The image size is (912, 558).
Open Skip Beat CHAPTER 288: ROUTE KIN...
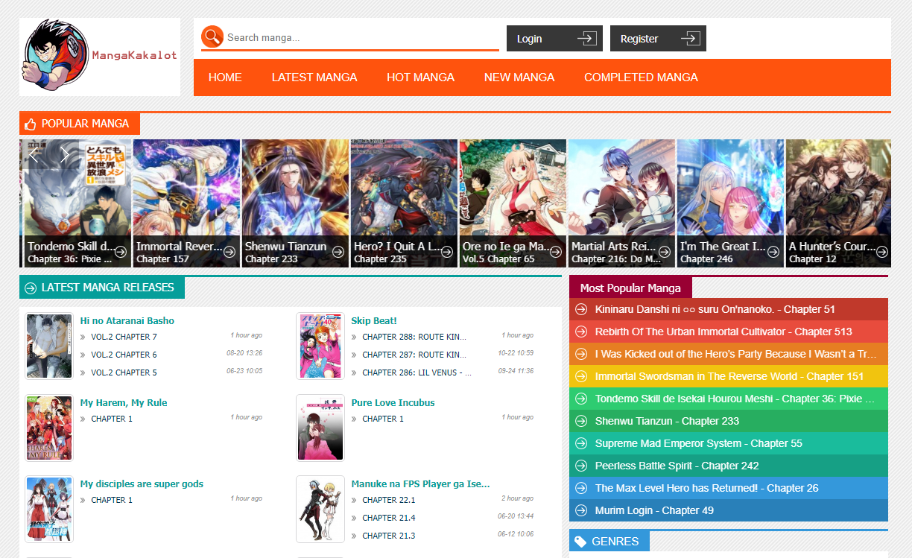(414, 337)
